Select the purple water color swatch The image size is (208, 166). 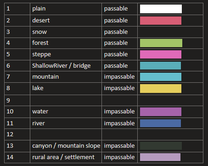click(x=161, y=112)
